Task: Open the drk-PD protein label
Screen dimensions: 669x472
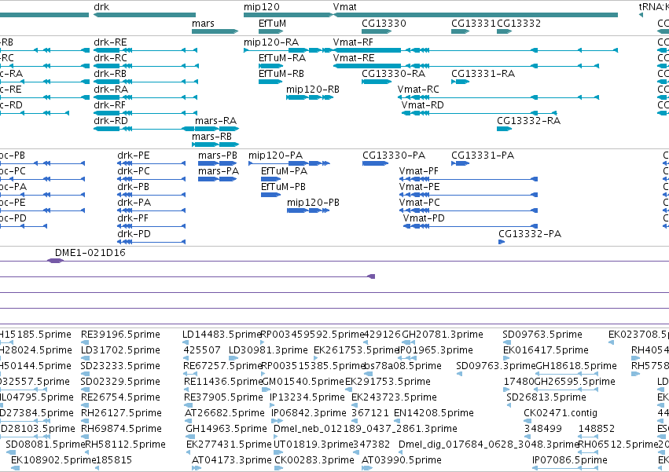Action: point(134,234)
